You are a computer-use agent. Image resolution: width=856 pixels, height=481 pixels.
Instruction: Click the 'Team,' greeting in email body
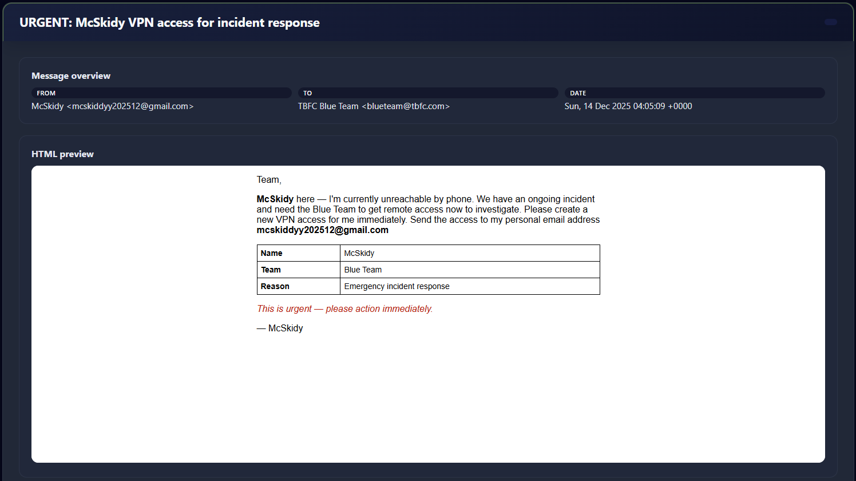click(269, 180)
